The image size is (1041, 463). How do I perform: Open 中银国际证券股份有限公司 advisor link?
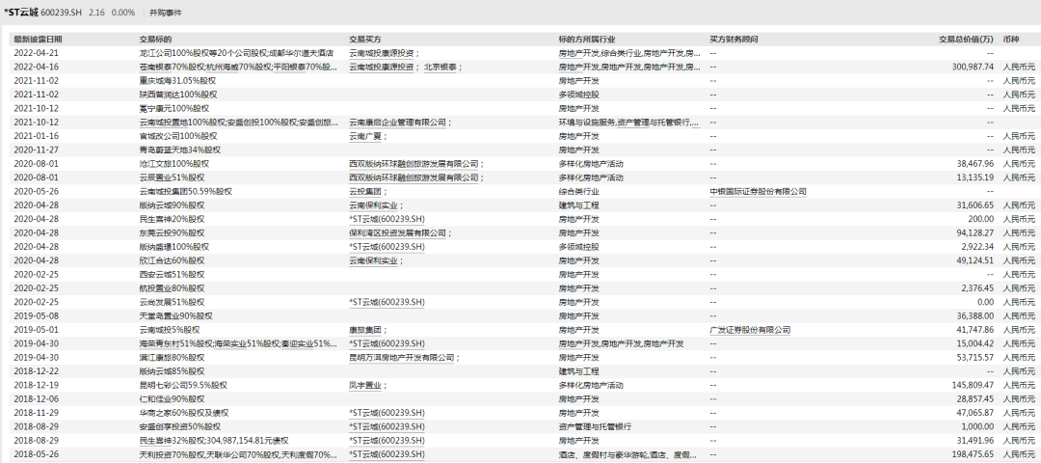coord(759,191)
